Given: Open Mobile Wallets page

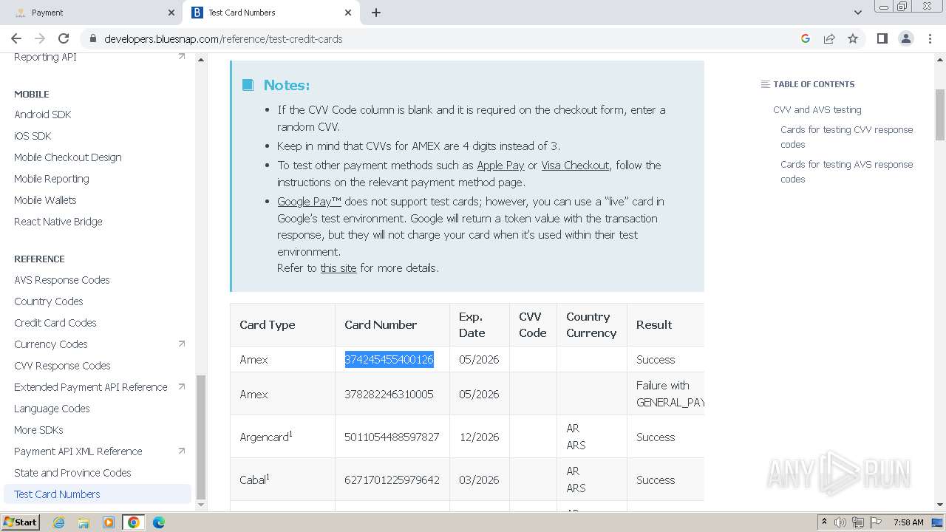Looking at the screenshot, I should coord(45,200).
